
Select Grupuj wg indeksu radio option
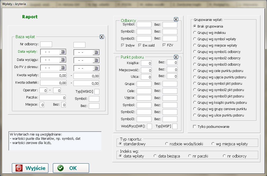pyautogui.click(x=195, y=33)
